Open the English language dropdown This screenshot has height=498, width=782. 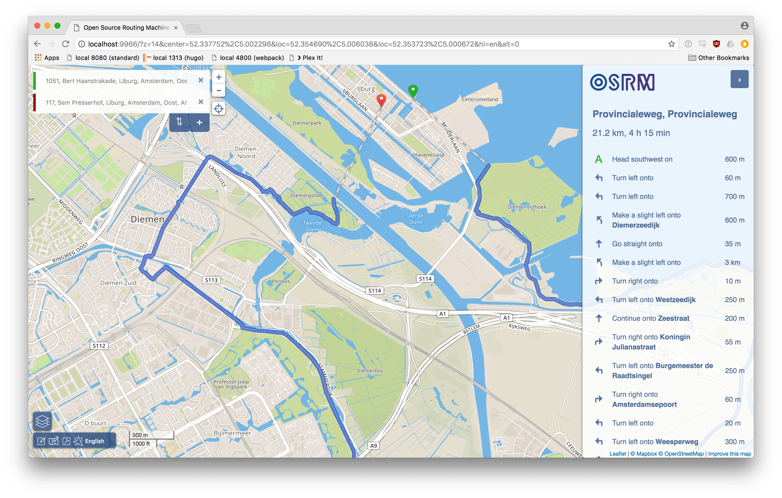(x=94, y=441)
